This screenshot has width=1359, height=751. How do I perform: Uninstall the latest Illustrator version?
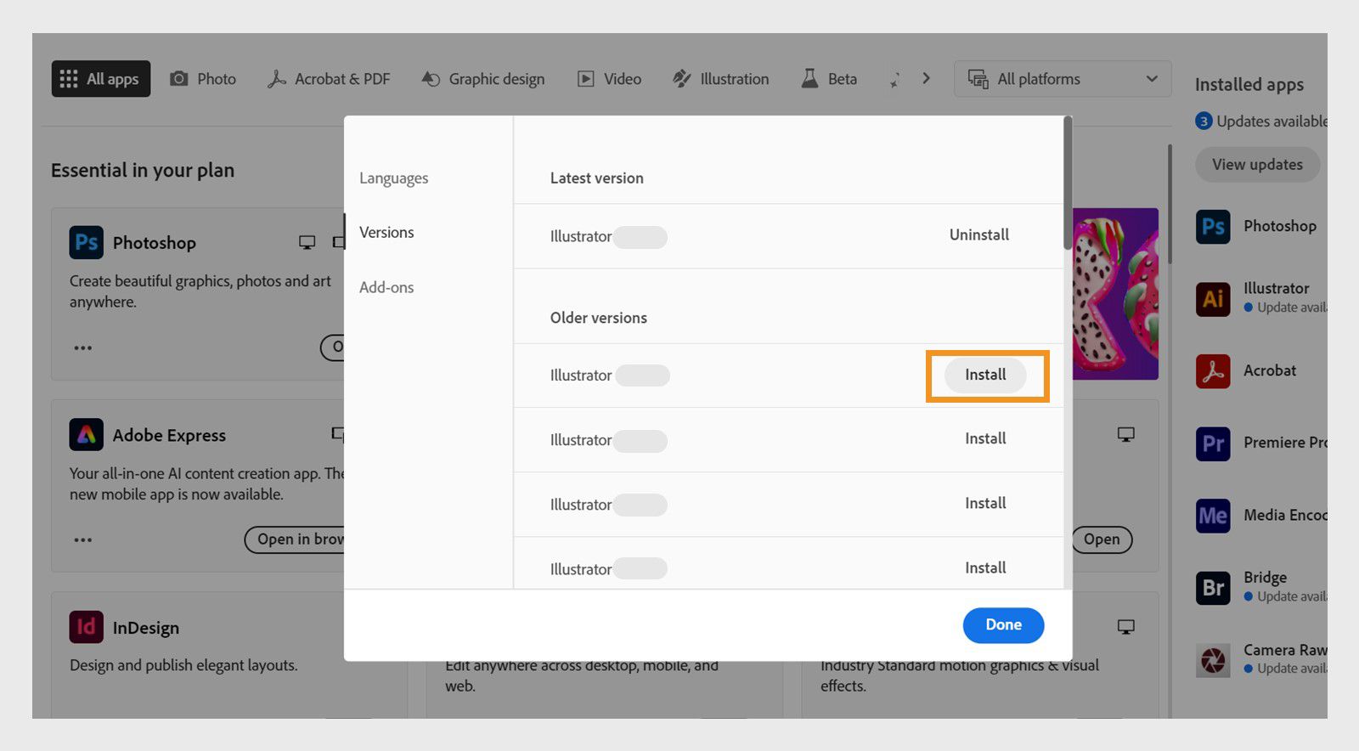pos(979,235)
